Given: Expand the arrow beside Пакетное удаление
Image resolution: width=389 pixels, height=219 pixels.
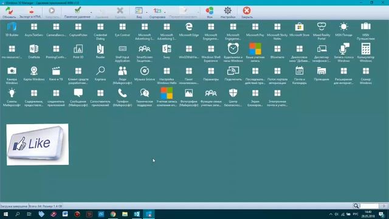Looking at the screenshot, I should point(91,12).
